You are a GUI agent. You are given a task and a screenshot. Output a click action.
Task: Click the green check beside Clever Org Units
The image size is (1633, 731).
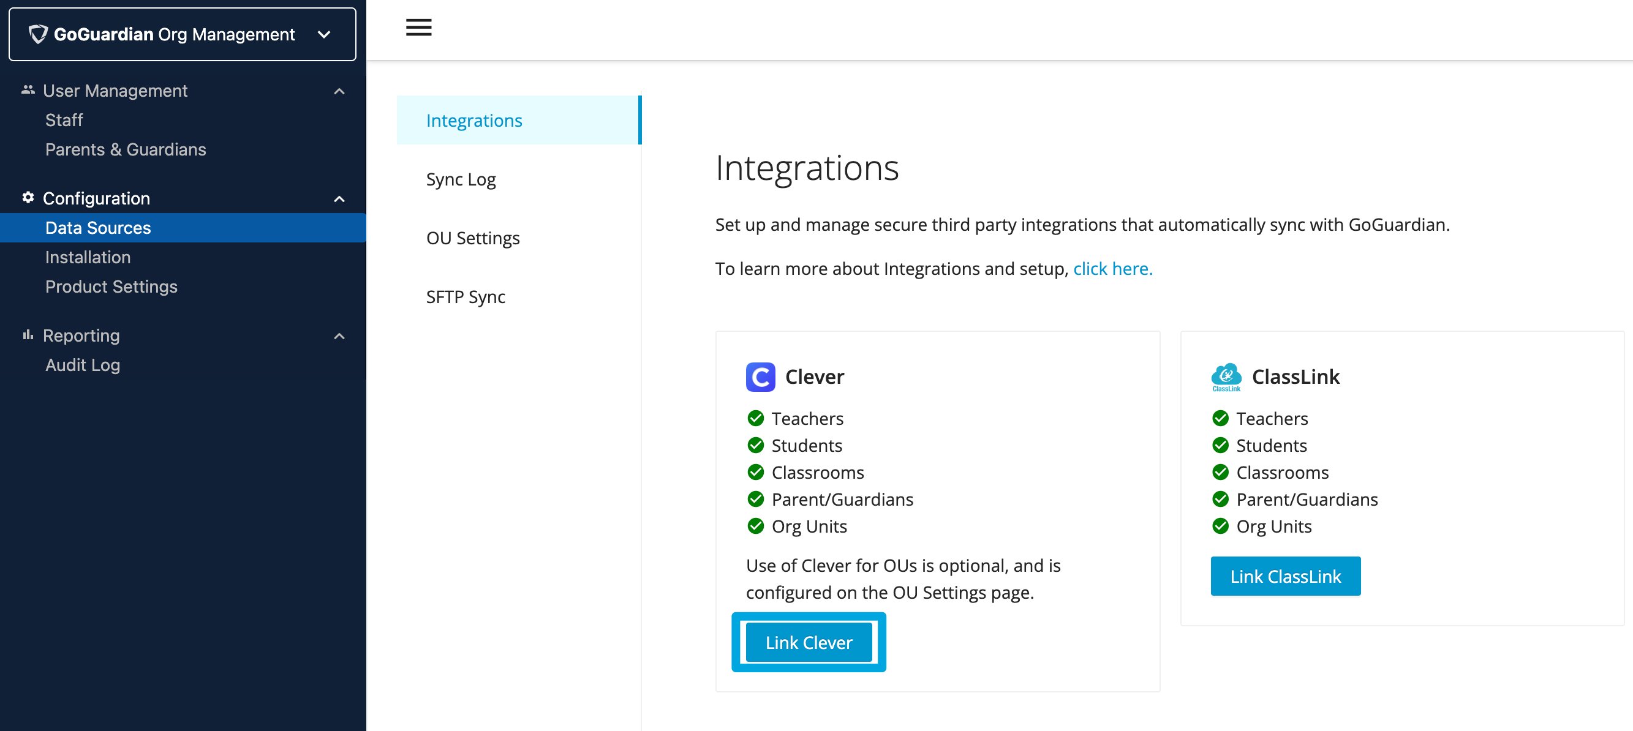click(x=756, y=526)
